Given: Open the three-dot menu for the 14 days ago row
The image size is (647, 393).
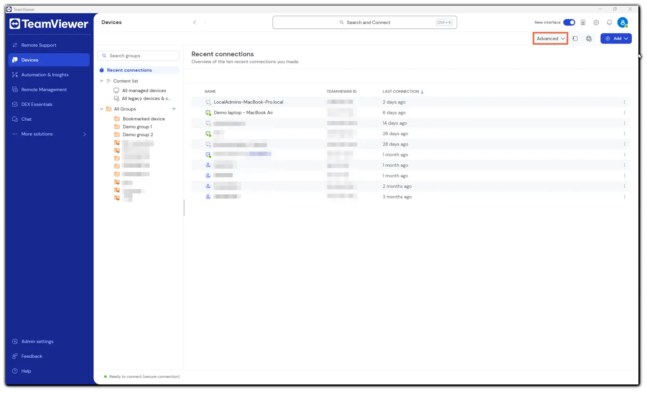Looking at the screenshot, I should 624,123.
